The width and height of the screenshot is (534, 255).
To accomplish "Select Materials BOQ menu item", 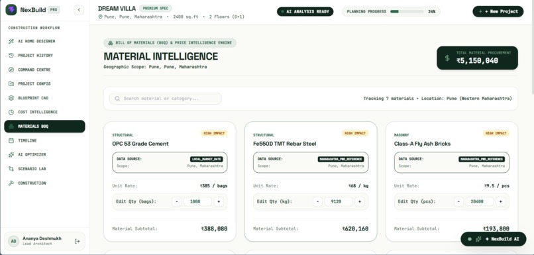I will [x=44, y=127].
